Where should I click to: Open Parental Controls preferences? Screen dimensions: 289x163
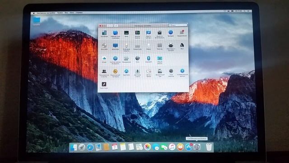click(x=116, y=71)
